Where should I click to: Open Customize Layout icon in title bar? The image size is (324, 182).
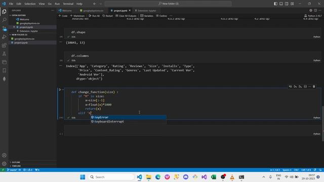coord(292,4)
